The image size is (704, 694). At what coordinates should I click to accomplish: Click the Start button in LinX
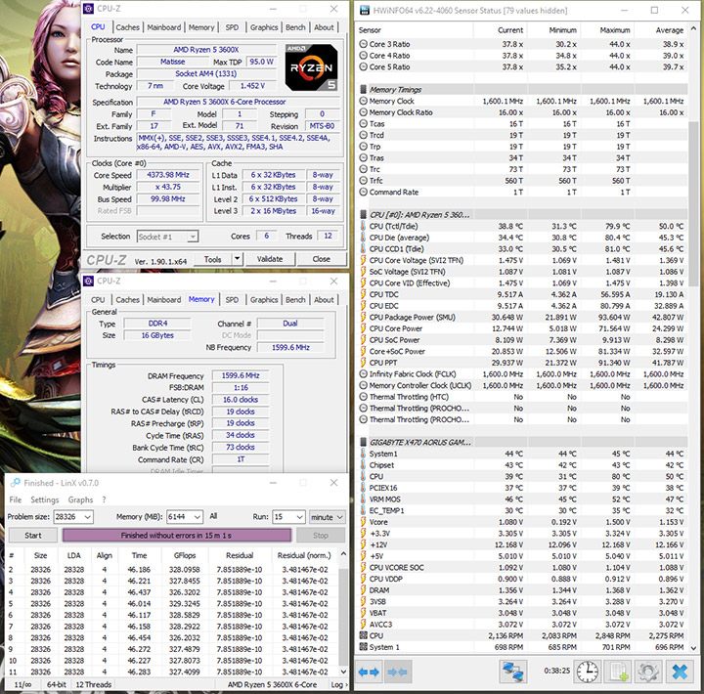[x=32, y=536]
